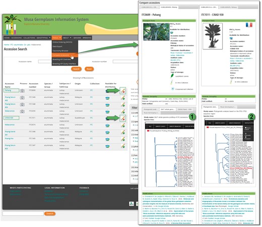Open pictures camera icon for Pahang
The height and width of the screenshot is (227, 262).
(x=22, y=91)
